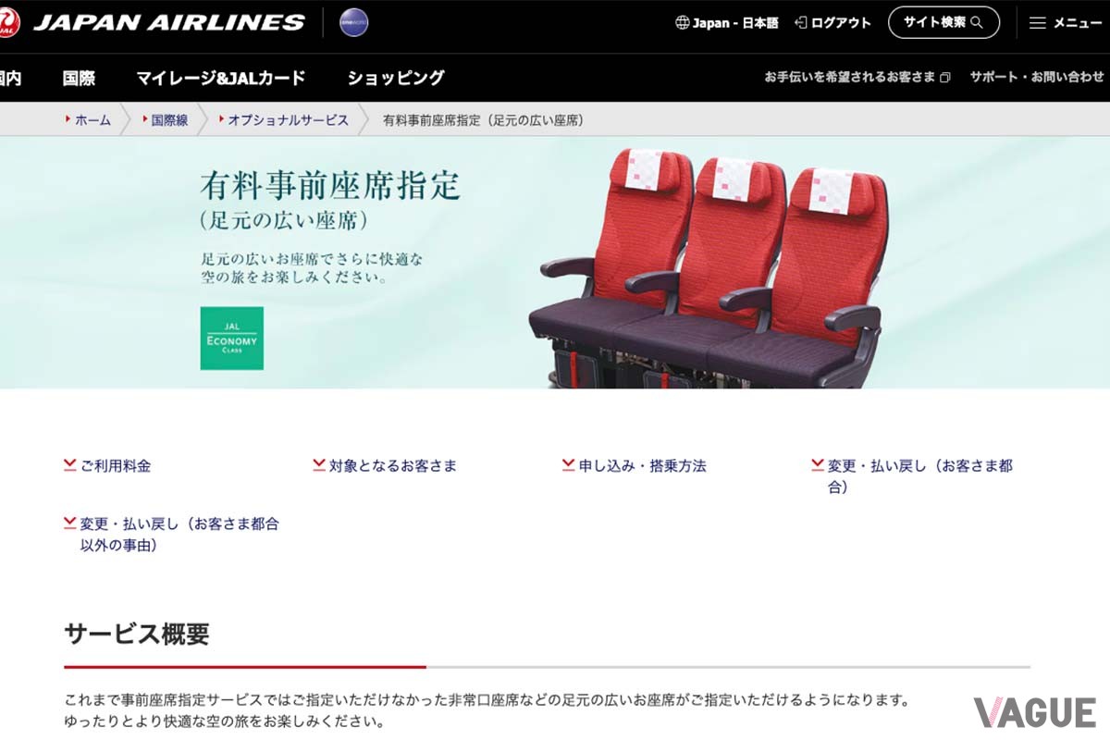Click red arrow beside 対象となるお客さま

319,465
